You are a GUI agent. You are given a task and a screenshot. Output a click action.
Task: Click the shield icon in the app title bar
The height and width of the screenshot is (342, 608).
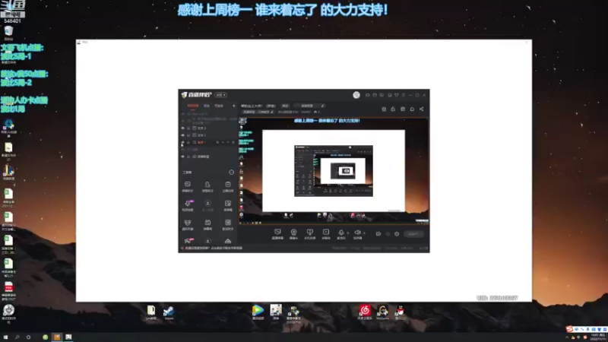(396, 95)
